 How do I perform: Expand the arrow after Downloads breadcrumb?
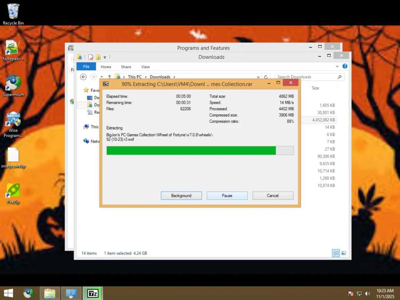pos(174,77)
